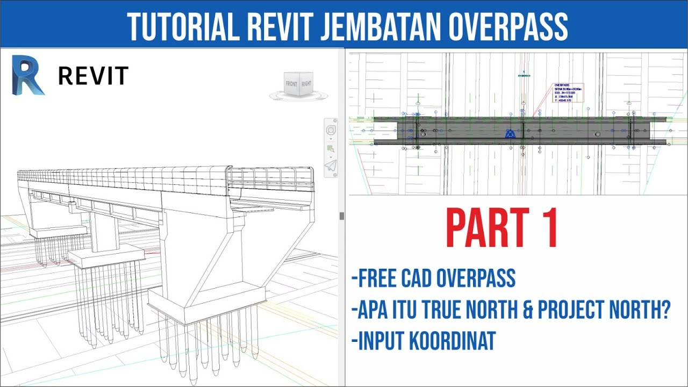This screenshot has width=688, height=387.
Task: Click the view splitter handle between views
Action: pyautogui.click(x=342, y=216)
